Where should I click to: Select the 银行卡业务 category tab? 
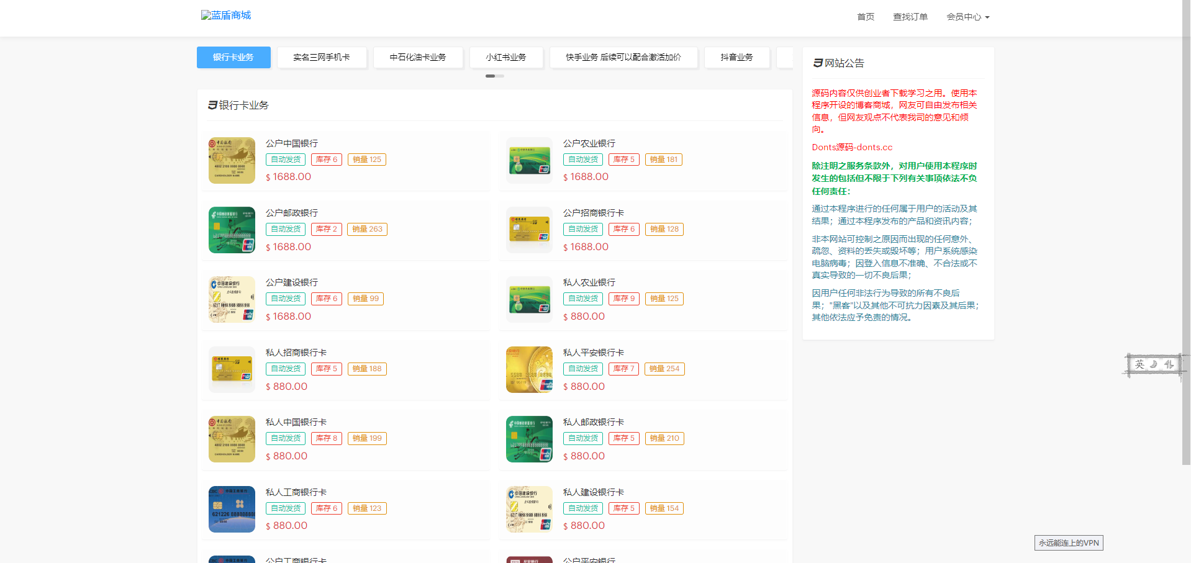point(233,57)
